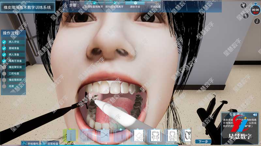Click the running figure icon at top right

click(243, 5)
